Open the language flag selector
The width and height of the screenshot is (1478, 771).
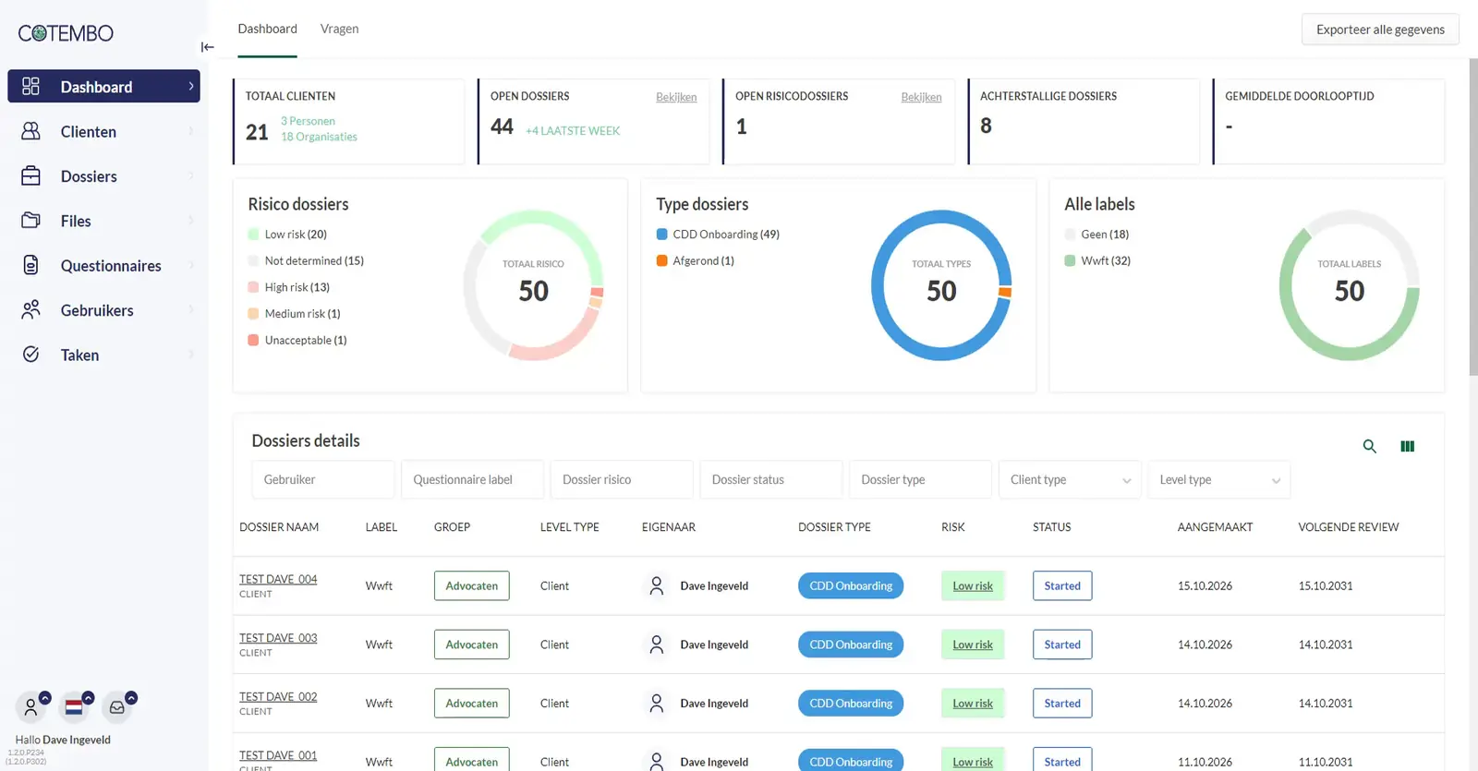coord(74,707)
